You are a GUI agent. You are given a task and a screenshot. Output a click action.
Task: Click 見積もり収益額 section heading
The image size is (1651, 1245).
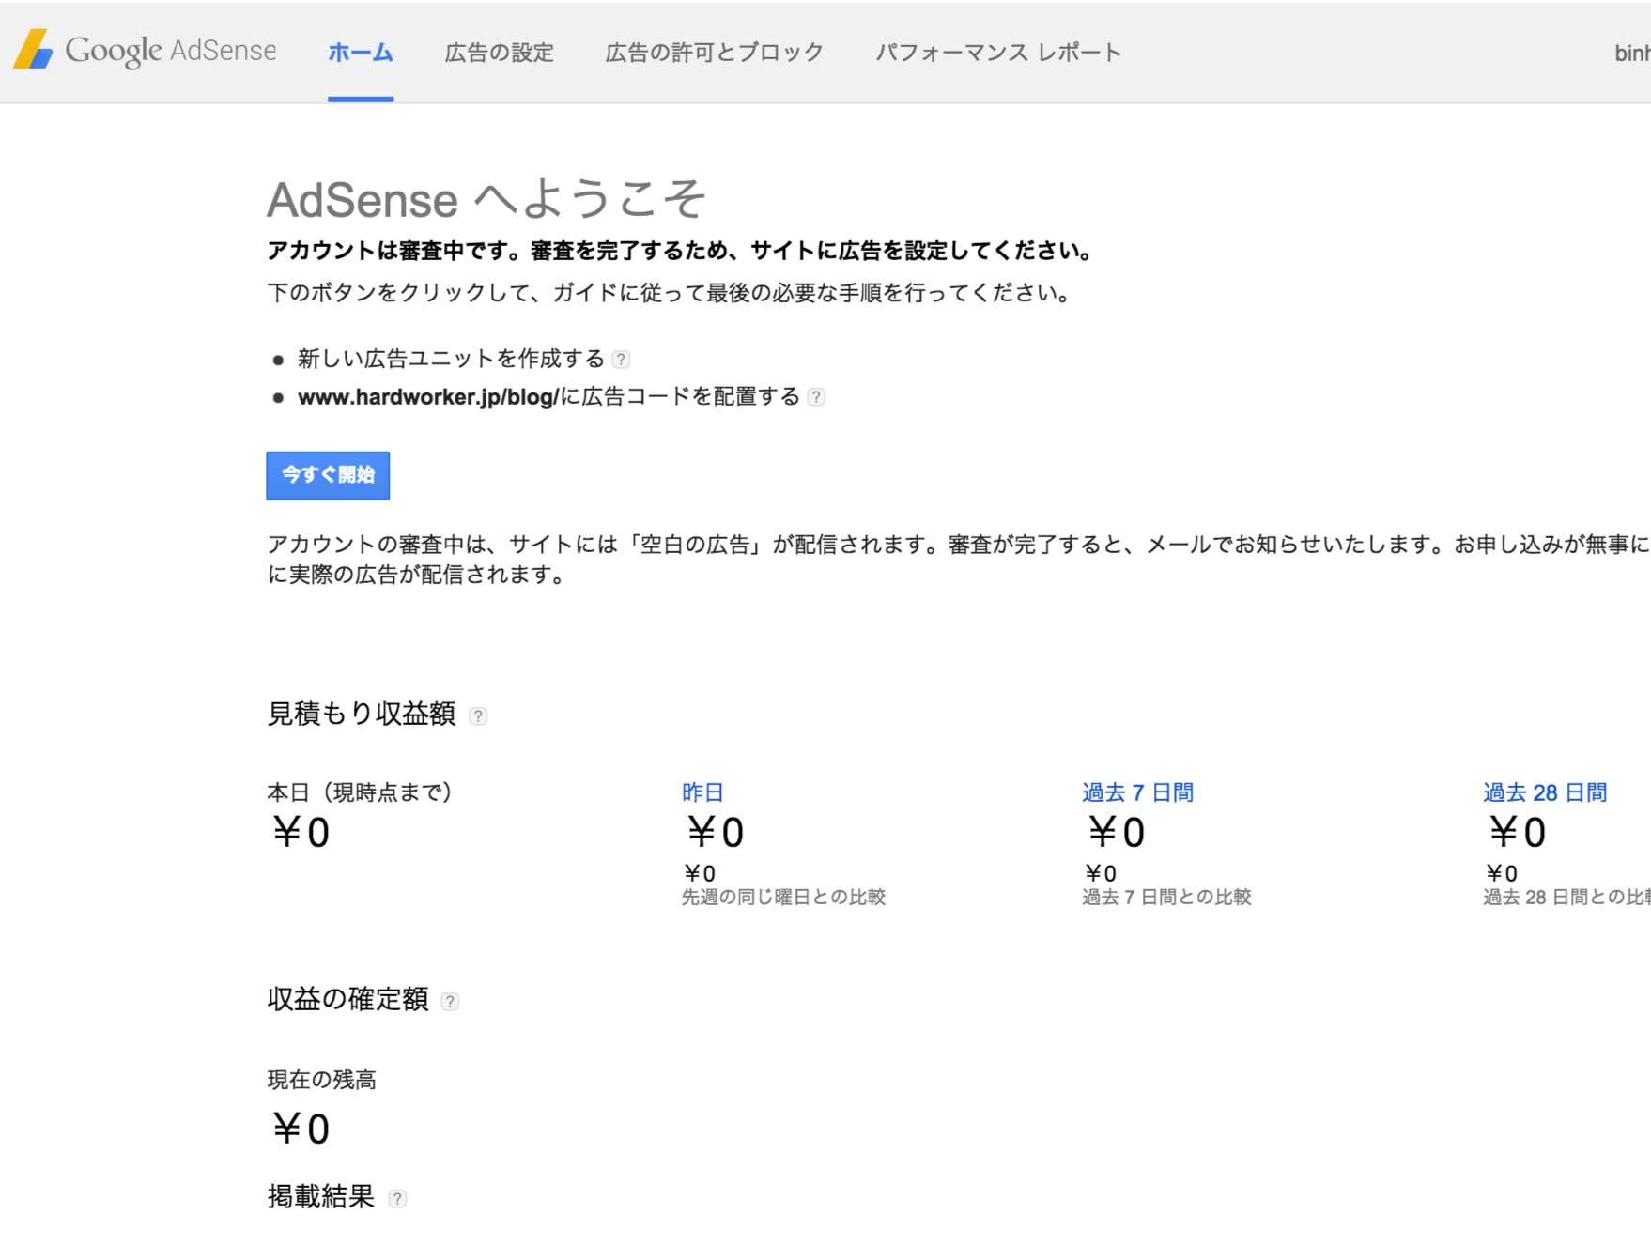point(362,714)
